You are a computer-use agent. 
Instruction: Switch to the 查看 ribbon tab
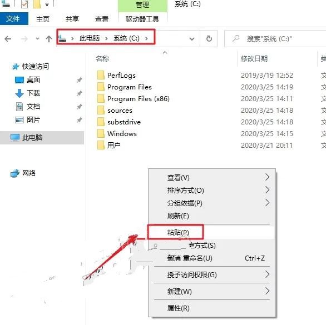point(102,19)
